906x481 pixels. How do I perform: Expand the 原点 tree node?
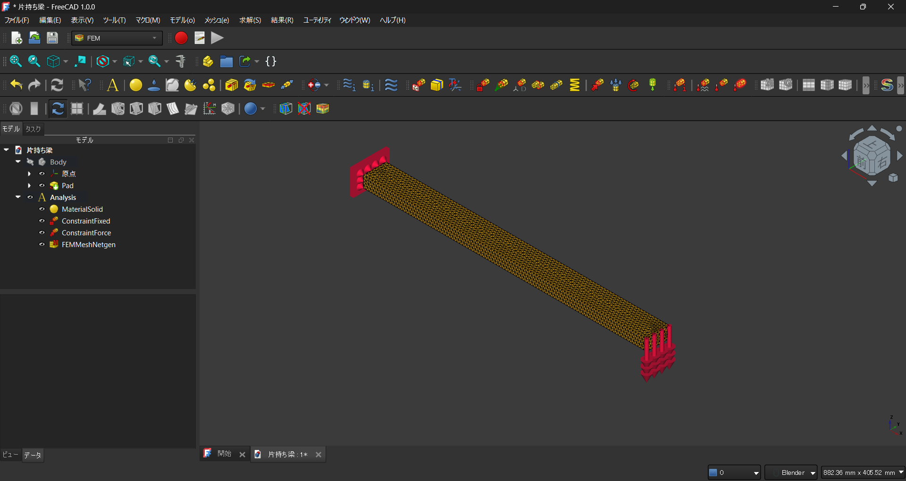[x=29, y=174]
